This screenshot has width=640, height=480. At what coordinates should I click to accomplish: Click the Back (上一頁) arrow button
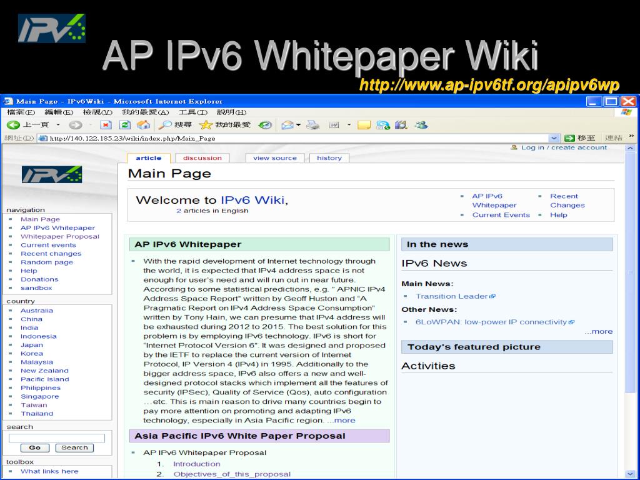pyautogui.click(x=14, y=125)
